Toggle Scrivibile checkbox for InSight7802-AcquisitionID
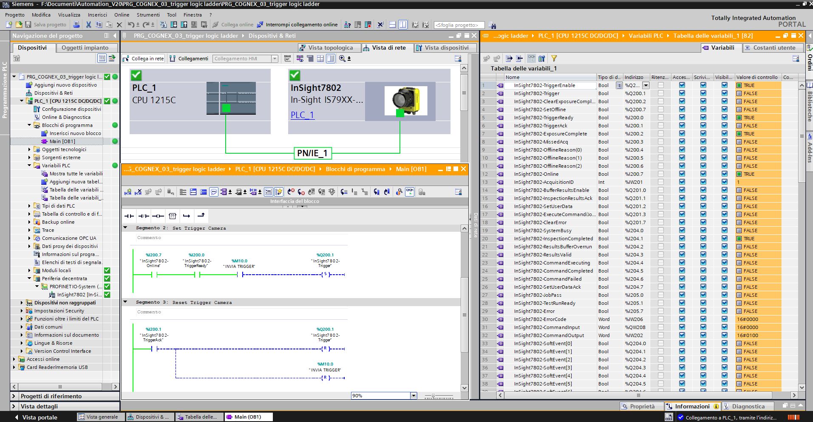The height and width of the screenshot is (422, 813). [x=703, y=182]
